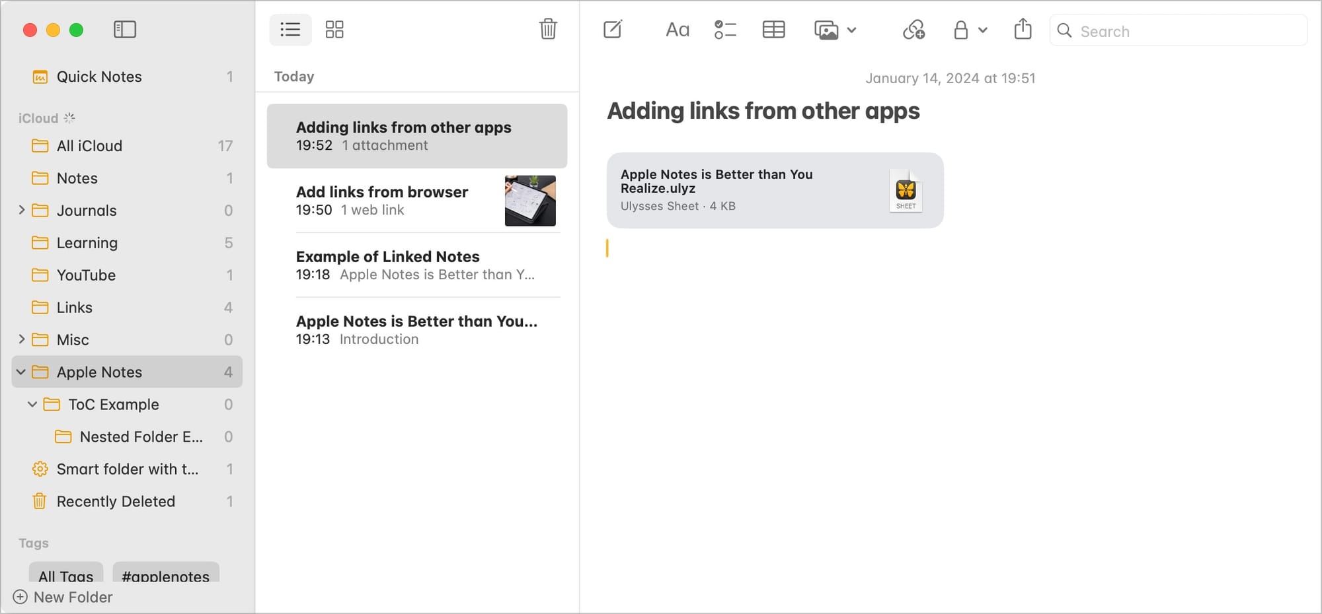This screenshot has width=1322, height=614.
Task: Open the media insert dropdown
Action: tap(836, 30)
